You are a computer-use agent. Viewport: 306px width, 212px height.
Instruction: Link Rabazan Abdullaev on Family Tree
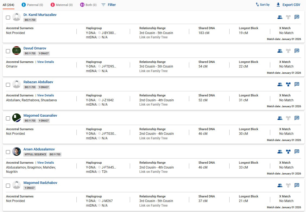(x=153, y=105)
